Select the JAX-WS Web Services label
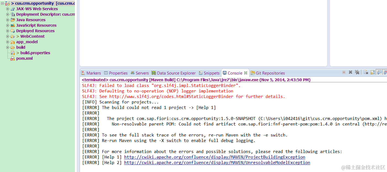Screen dimensions: 387x172 point(37,9)
